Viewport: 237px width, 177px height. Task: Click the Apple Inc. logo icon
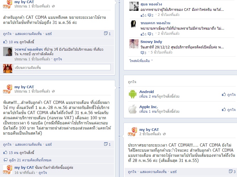[x=133, y=109]
